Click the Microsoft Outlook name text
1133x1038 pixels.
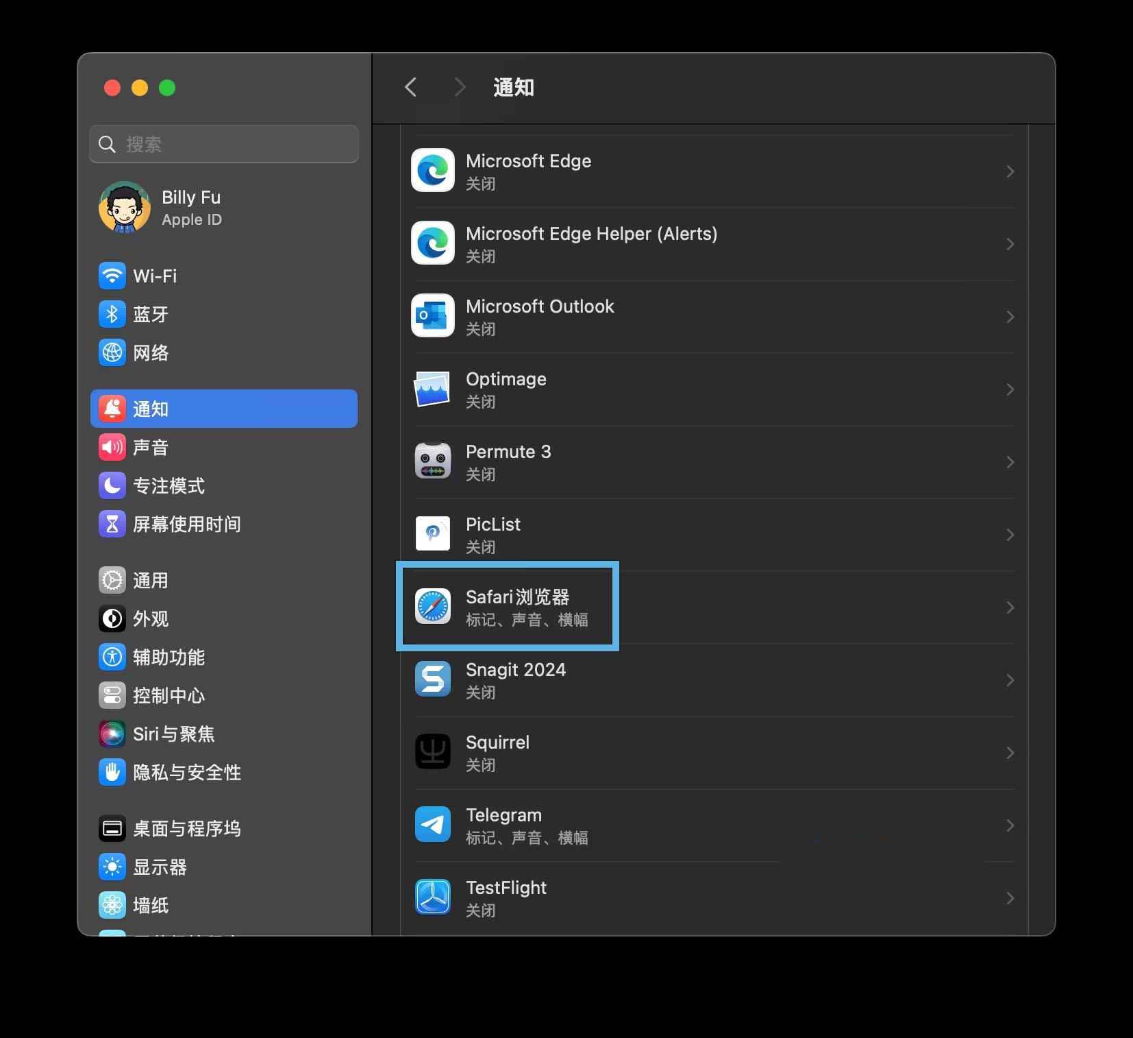(540, 306)
